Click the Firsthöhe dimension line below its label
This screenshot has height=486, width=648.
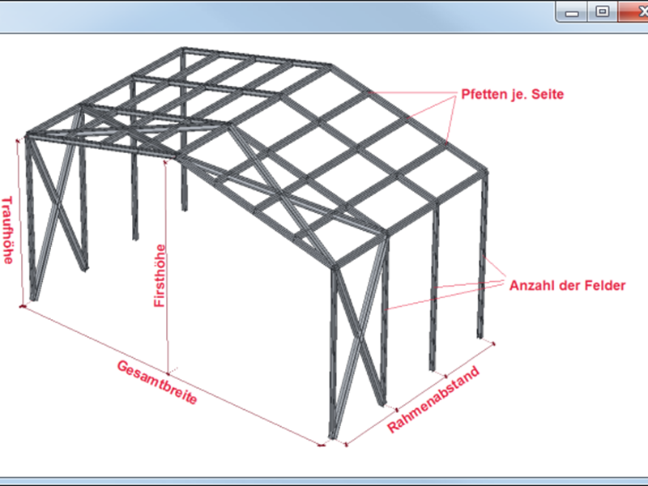click(168, 340)
